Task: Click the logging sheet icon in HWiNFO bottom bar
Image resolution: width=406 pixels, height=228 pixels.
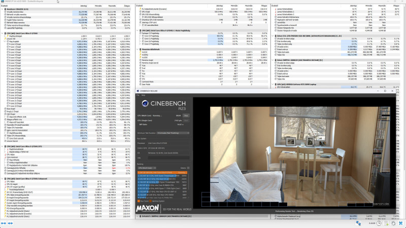Action: coord(386,223)
